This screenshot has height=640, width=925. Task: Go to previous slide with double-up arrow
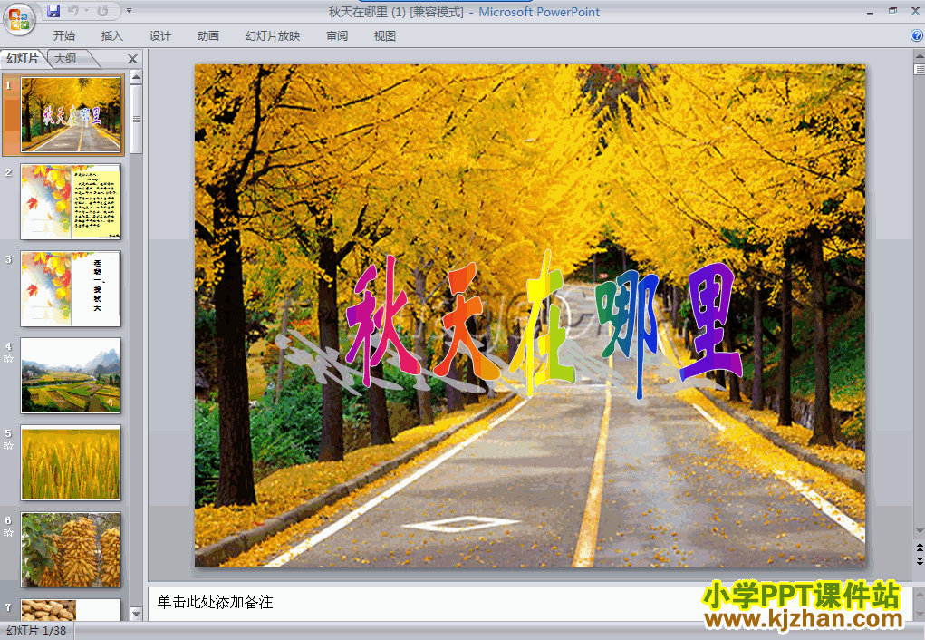point(919,548)
